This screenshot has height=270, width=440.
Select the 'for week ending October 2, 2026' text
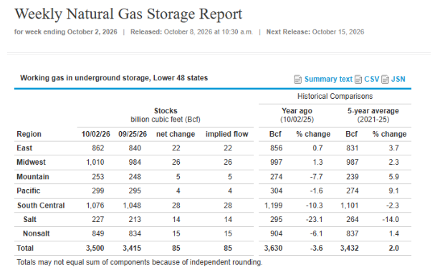66,32
